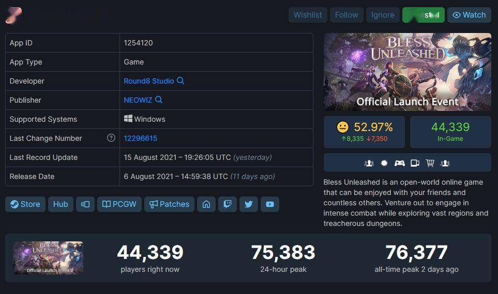Click the upvotes count 8,335
Viewport: 498px width, 294px height.
point(353,138)
